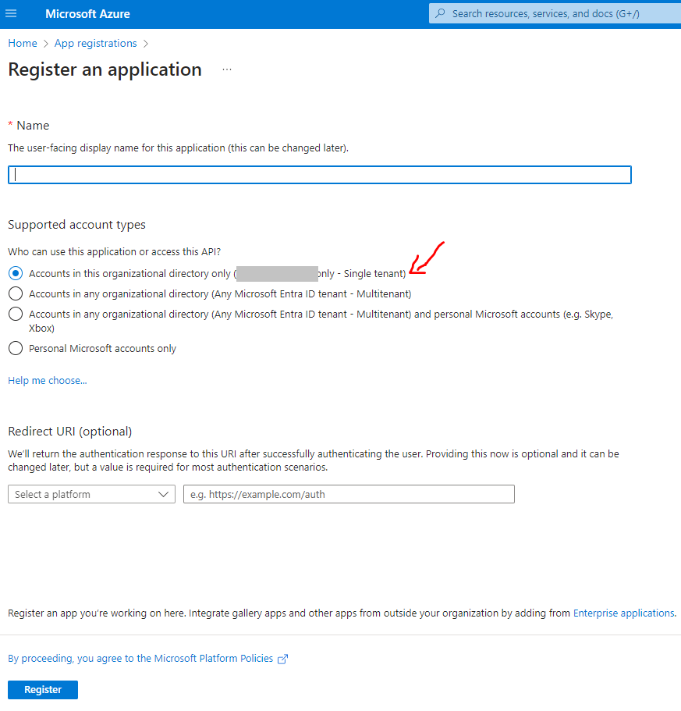Click the chevron after App registrations breadcrumb
The image size is (681, 711).
pyautogui.click(x=145, y=44)
